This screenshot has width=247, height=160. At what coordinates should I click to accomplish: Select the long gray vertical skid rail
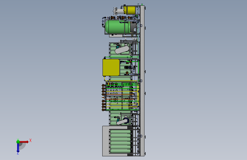pos(142,81)
